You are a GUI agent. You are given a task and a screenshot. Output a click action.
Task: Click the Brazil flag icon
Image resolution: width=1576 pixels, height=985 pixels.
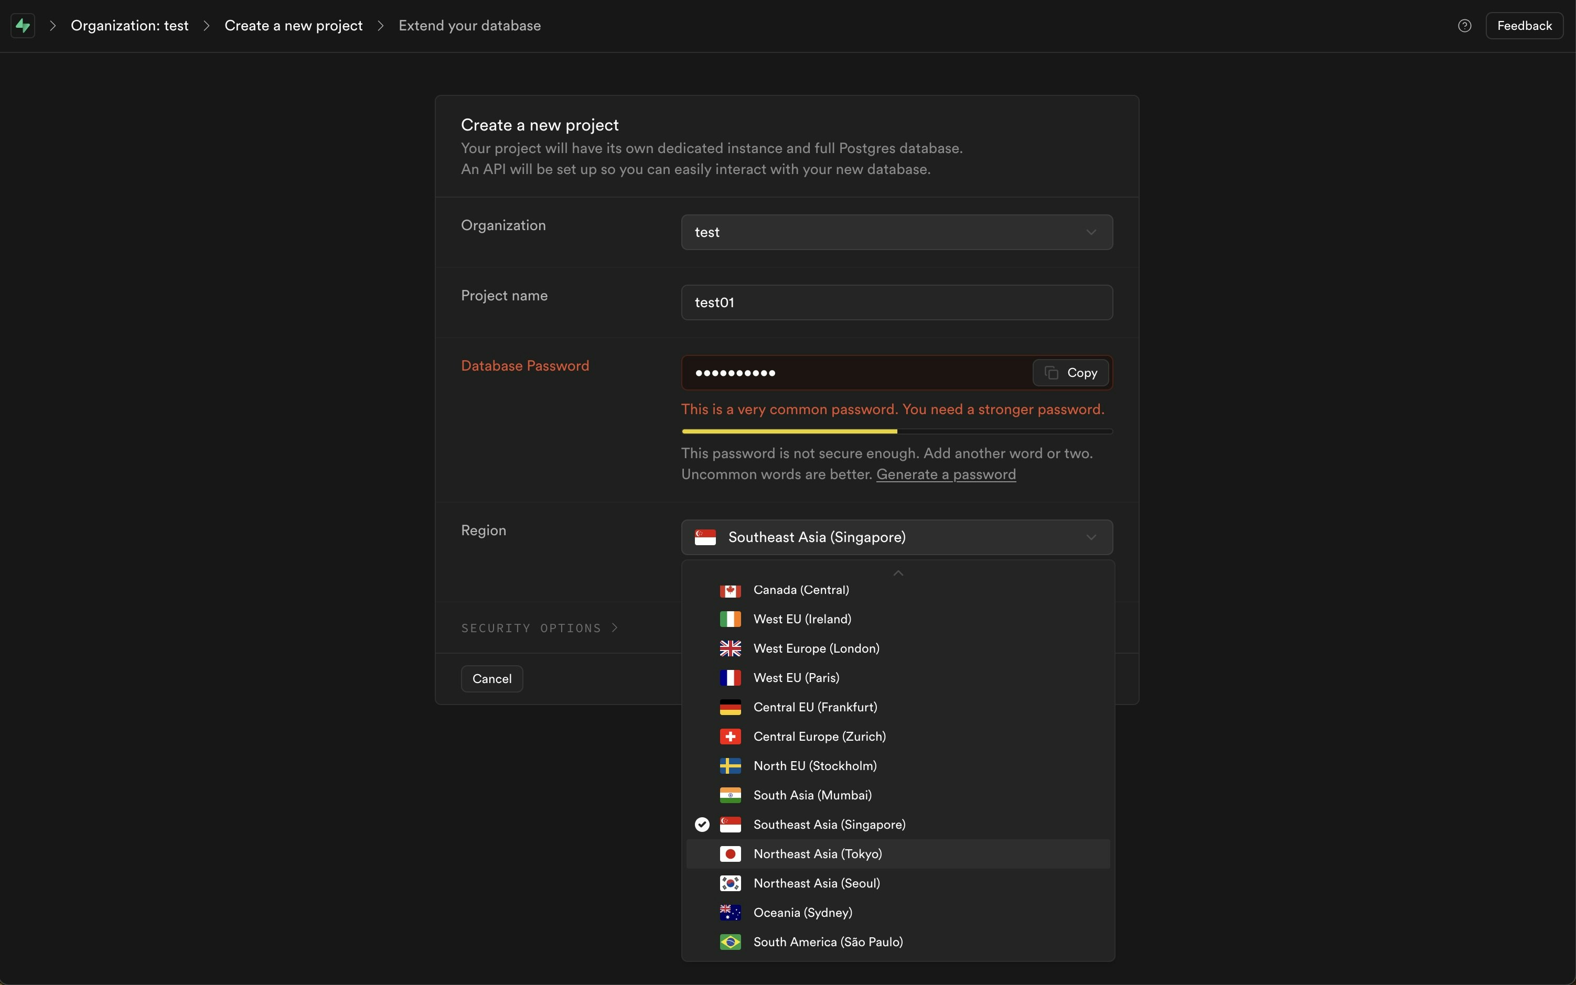[730, 942]
